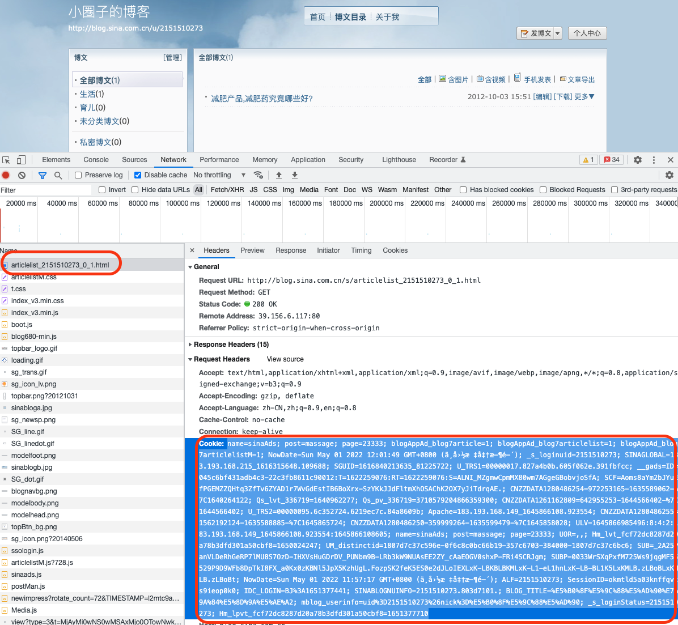678x625 pixels.
Task: Toggle Preserve log checkbox
Action: 78,175
